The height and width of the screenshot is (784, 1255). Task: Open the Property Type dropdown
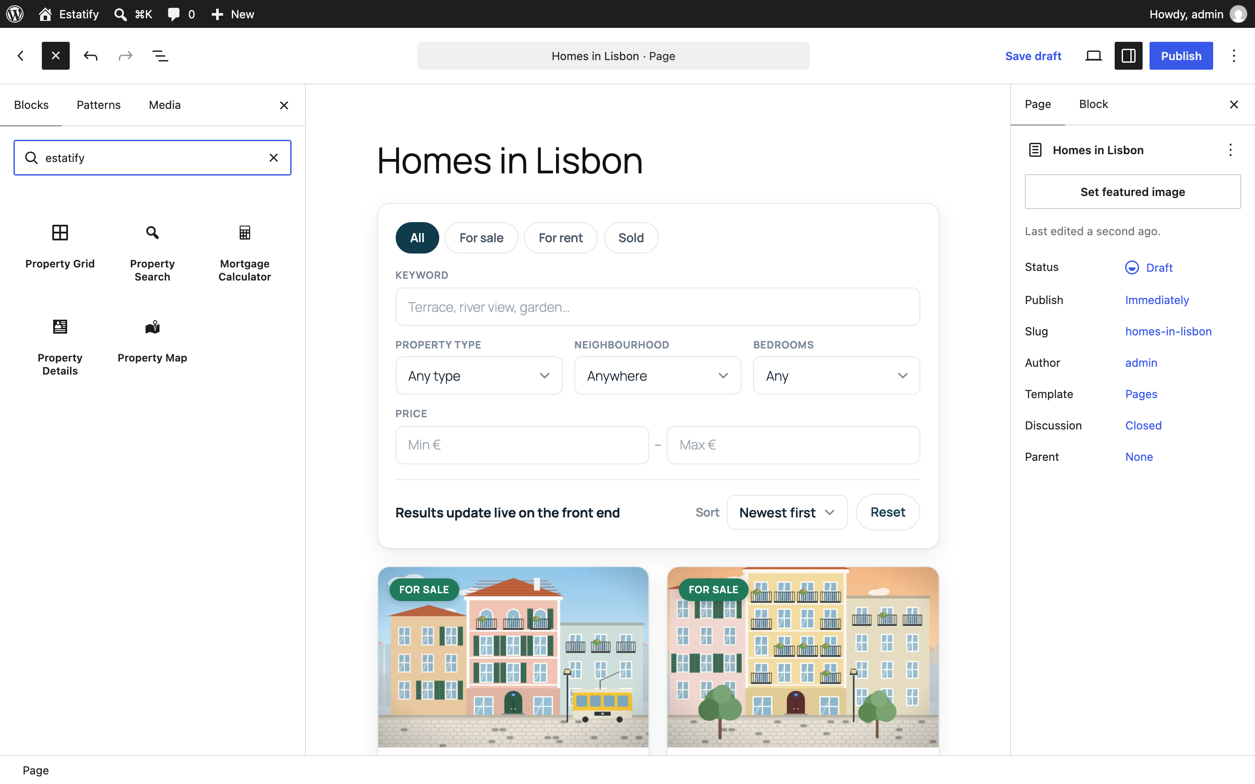pos(479,375)
